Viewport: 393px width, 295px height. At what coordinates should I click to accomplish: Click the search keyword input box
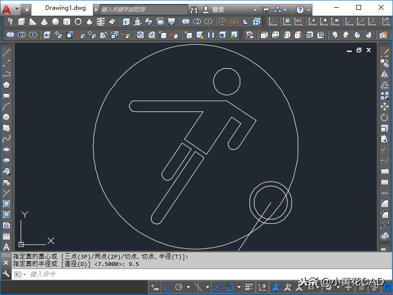click(x=143, y=10)
